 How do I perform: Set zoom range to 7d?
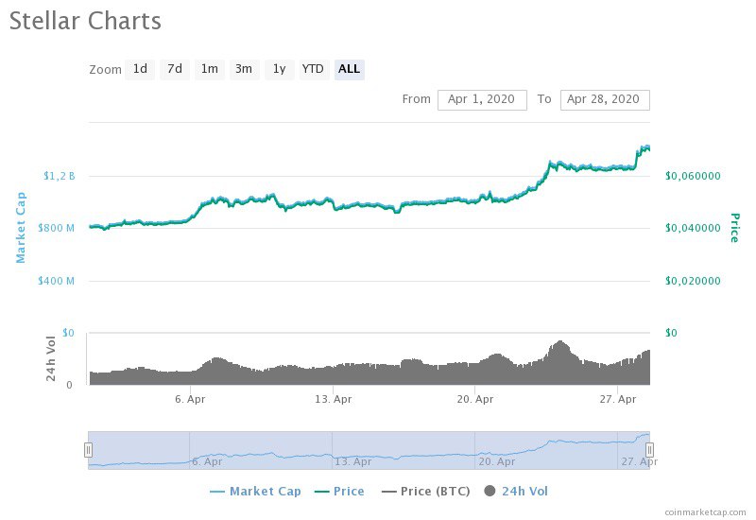click(175, 69)
